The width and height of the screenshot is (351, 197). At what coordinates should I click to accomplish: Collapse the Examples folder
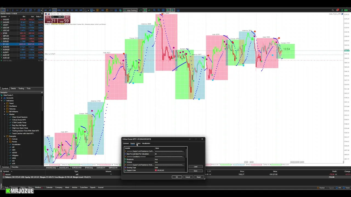tap(4, 136)
